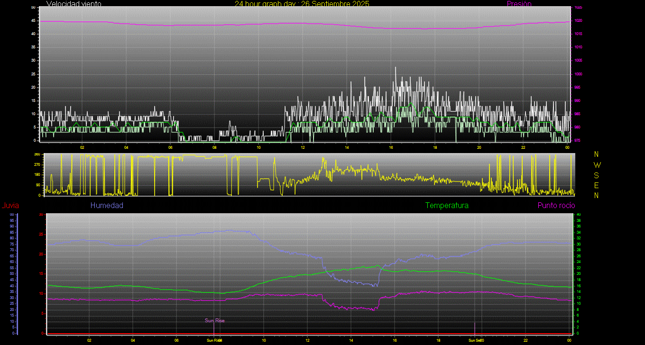Click the 'S' compass direction letter
This screenshot has width=645, height=345.
(597, 175)
